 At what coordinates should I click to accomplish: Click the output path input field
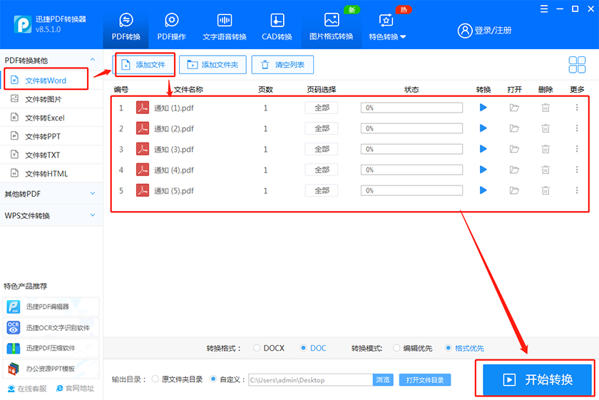click(x=311, y=380)
